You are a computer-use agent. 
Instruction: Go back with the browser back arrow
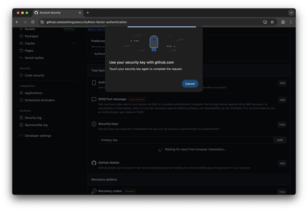tap(17, 22)
